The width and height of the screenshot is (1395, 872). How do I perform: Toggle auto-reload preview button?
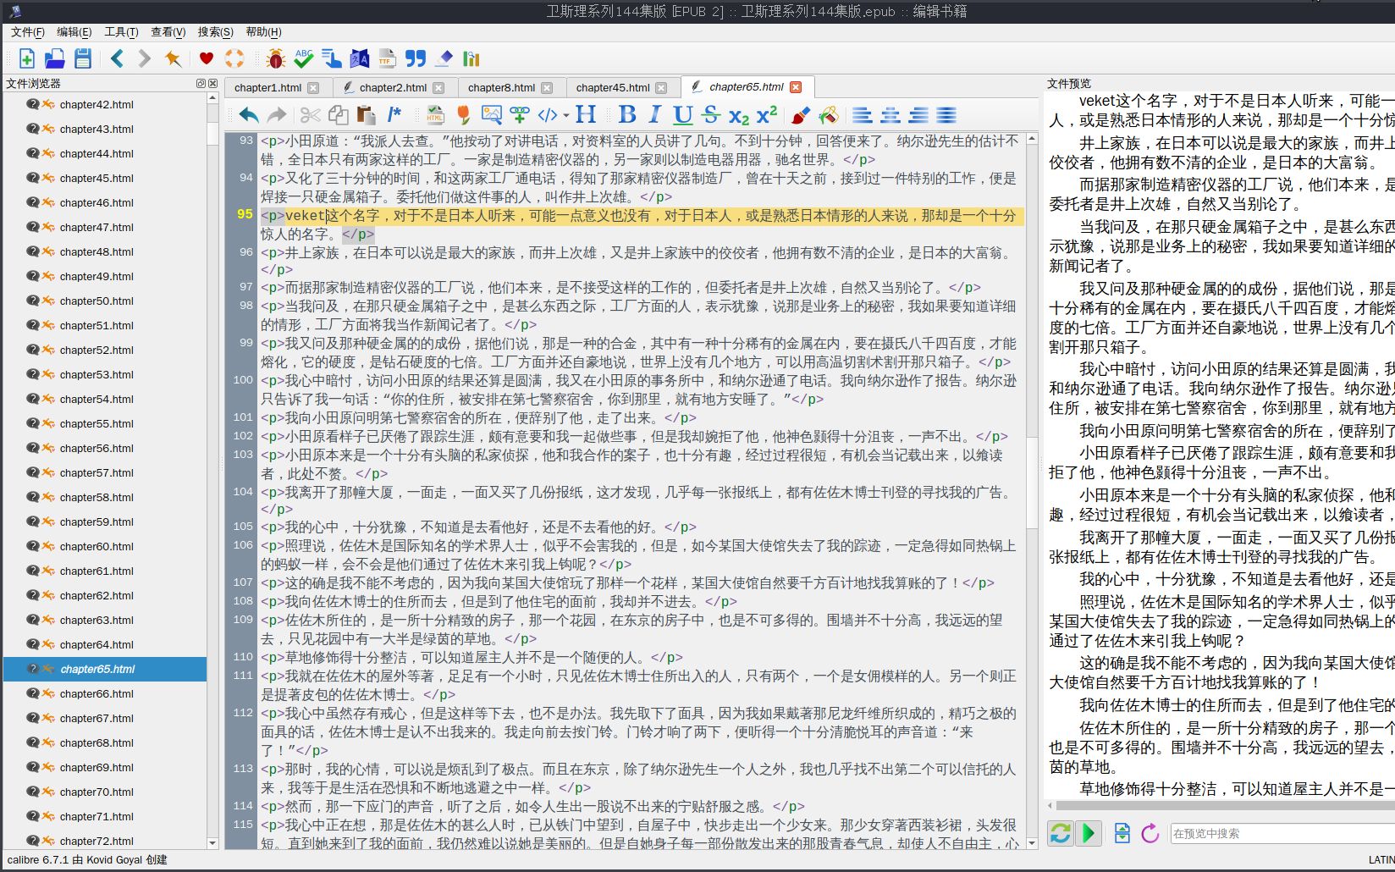point(1060,833)
